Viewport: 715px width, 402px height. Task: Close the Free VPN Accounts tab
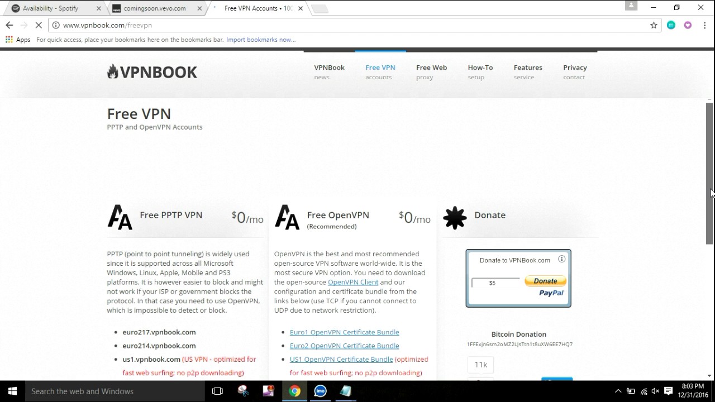tap(301, 8)
